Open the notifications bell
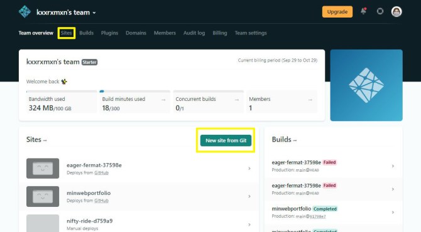Image resolution: width=421 pixels, height=232 pixels. point(364,11)
